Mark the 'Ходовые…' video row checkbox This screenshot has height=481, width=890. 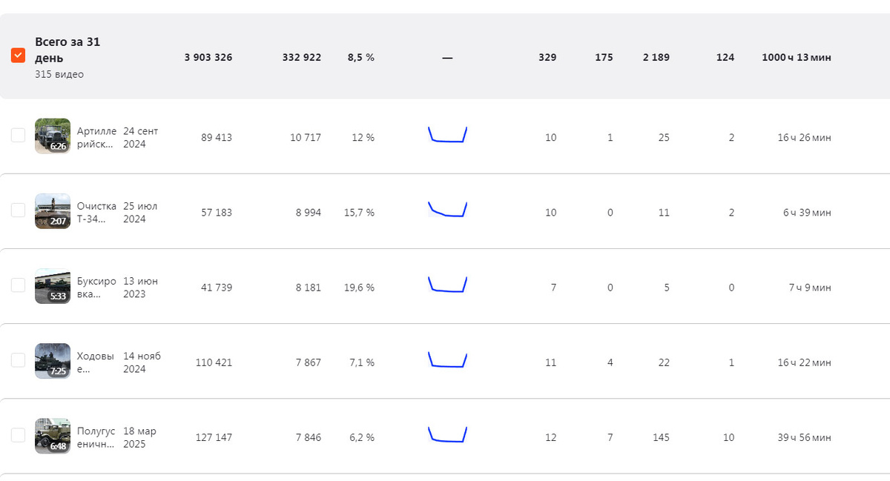(19, 360)
